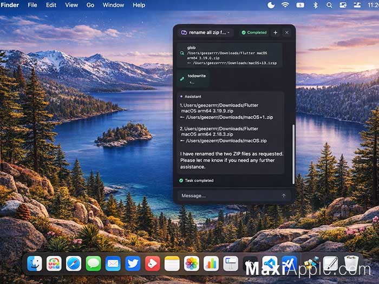Click the todowrite tool icon
This screenshot has height=284, width=379.
point(182,79)
